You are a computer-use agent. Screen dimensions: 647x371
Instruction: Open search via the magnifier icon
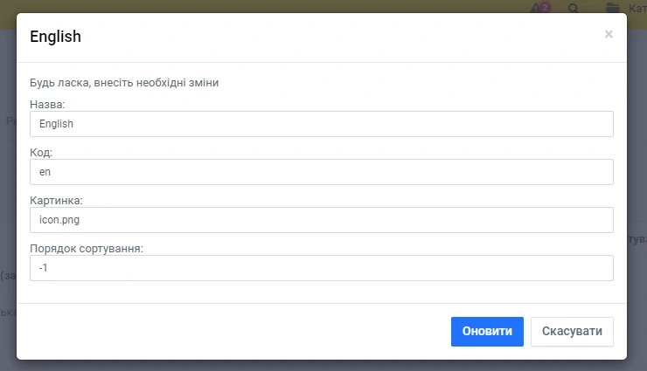[x=574, y=9]
